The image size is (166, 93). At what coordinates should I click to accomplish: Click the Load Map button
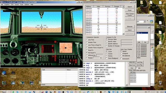[140, 62]
